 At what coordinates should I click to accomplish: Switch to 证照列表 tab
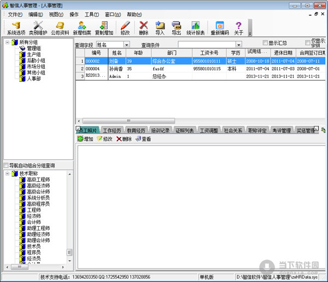point(185,130)
